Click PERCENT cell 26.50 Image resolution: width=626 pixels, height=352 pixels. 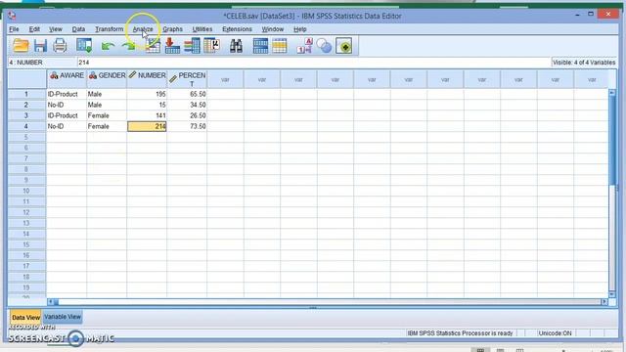(x=187, y=115)
